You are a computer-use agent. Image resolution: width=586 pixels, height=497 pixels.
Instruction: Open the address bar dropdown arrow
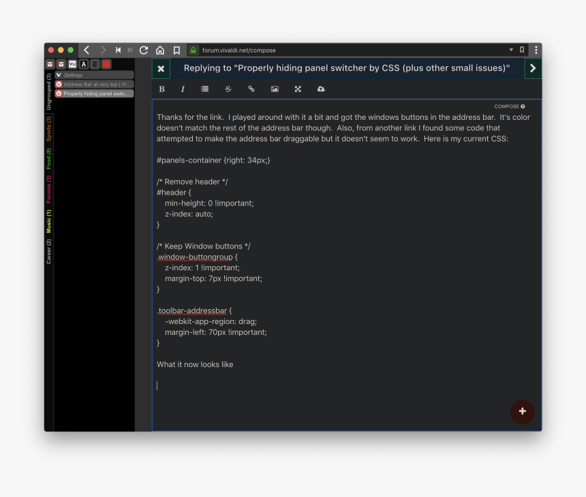click(511, 50)
